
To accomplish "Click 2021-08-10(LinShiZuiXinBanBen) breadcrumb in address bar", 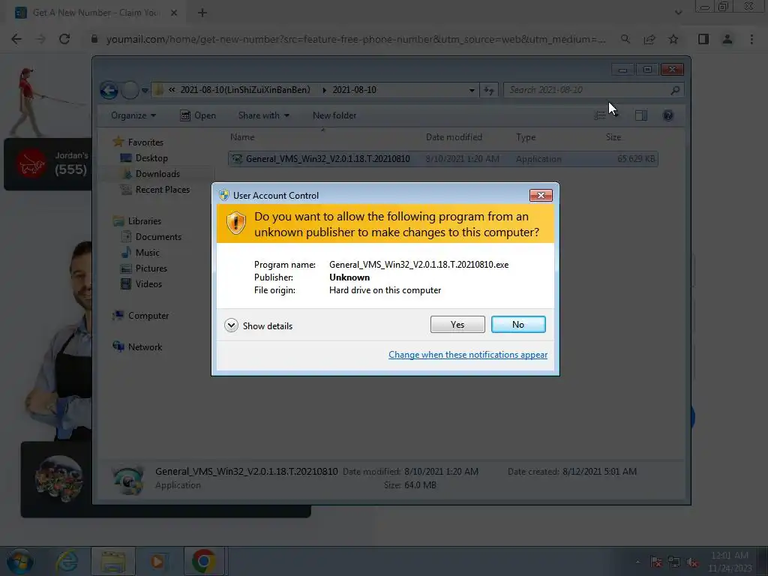I will click(x=245, y=90).
